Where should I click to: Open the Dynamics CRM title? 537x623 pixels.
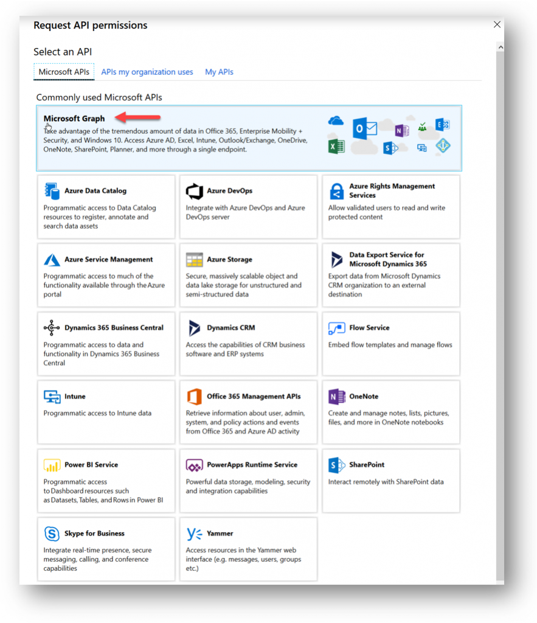(230, 328)
